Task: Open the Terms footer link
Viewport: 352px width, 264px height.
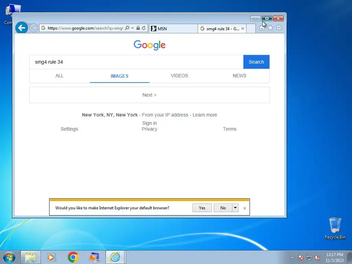Action: [x=229, y=129]
